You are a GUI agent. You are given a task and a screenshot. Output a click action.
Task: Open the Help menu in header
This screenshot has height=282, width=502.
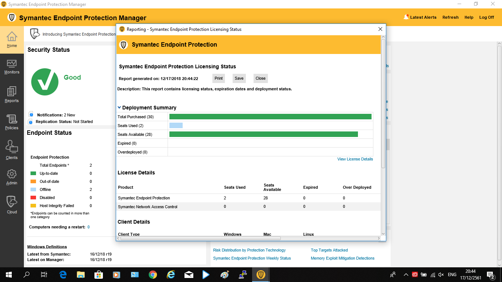(x=469, y=17)
